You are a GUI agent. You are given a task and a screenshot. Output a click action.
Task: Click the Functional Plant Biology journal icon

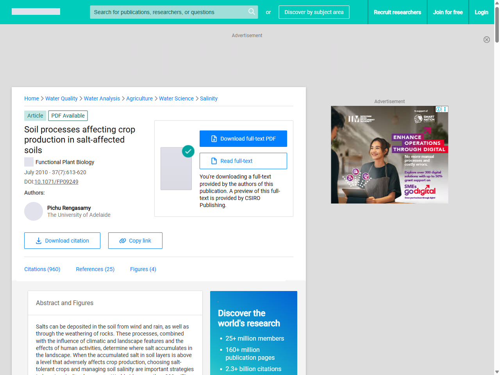(x=29, y=162)
